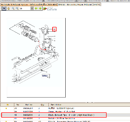Edit the zoom percentage field showing 25
This screenshot has width=130, height=122.
tap(25, 8)
